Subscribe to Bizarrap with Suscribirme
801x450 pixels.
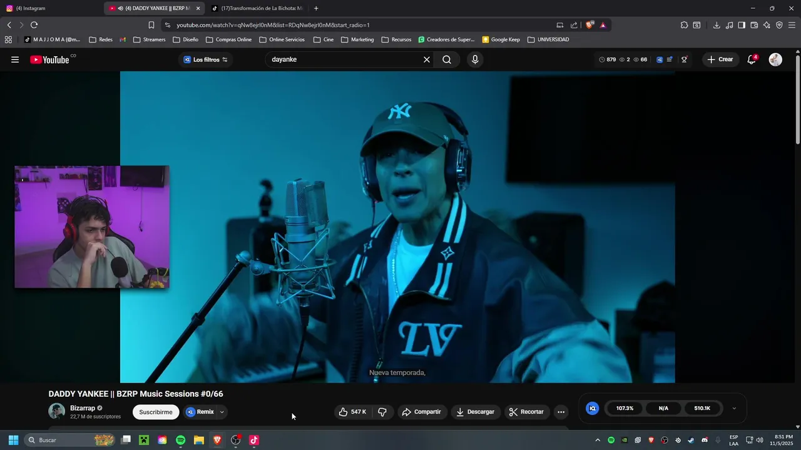(x=156, y=412)
